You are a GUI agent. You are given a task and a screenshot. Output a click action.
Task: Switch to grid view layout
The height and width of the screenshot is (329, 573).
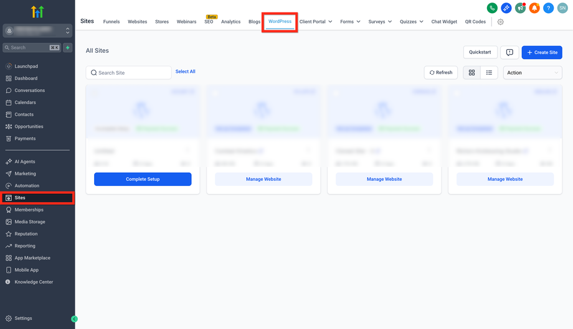click(x=471, y=73)
